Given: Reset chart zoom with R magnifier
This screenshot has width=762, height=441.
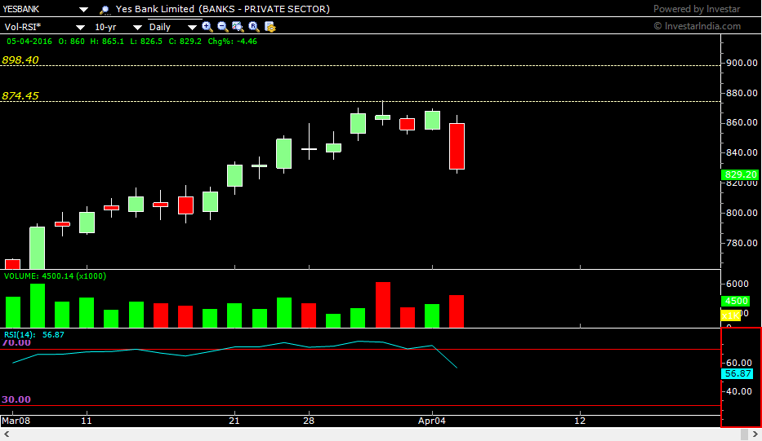Looking at the screenshot, I should [x=254, y=27].
